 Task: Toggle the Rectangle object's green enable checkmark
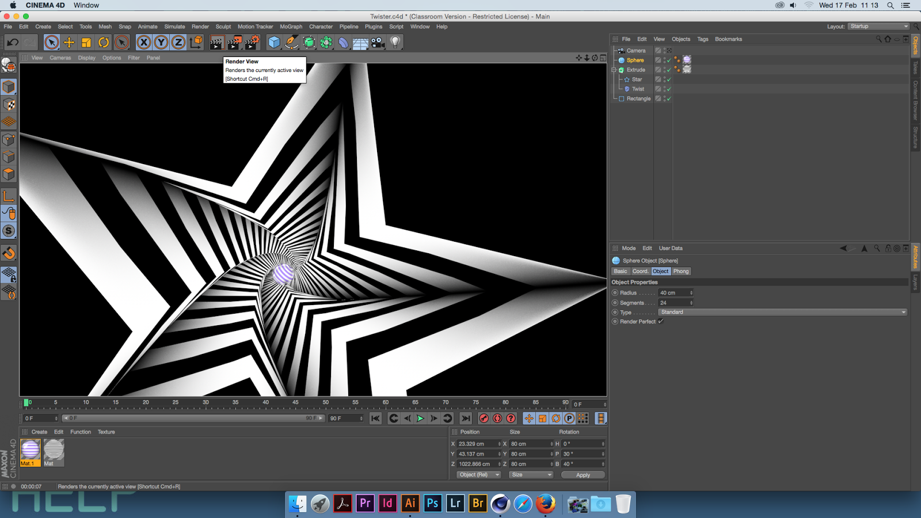(x=669, y=99)
